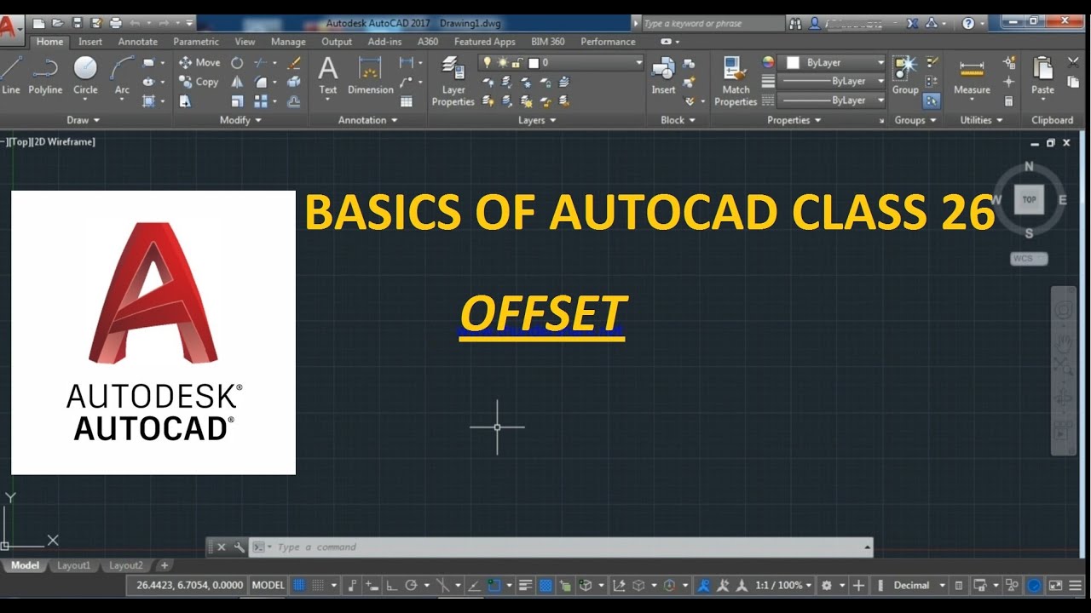The image size is (1091, 613).
Task: Click the Scale tool icon
Action: tap(237, 101)
